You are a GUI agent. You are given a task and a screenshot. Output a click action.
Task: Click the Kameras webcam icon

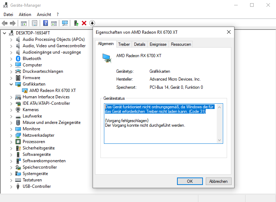[18, 110]
